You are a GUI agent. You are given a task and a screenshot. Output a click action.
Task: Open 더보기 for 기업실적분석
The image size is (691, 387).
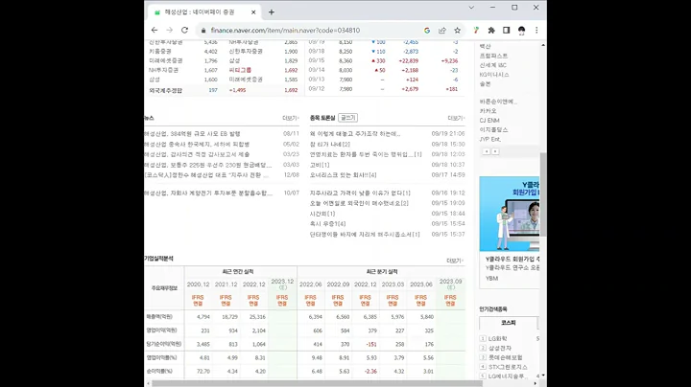[455, 261]
